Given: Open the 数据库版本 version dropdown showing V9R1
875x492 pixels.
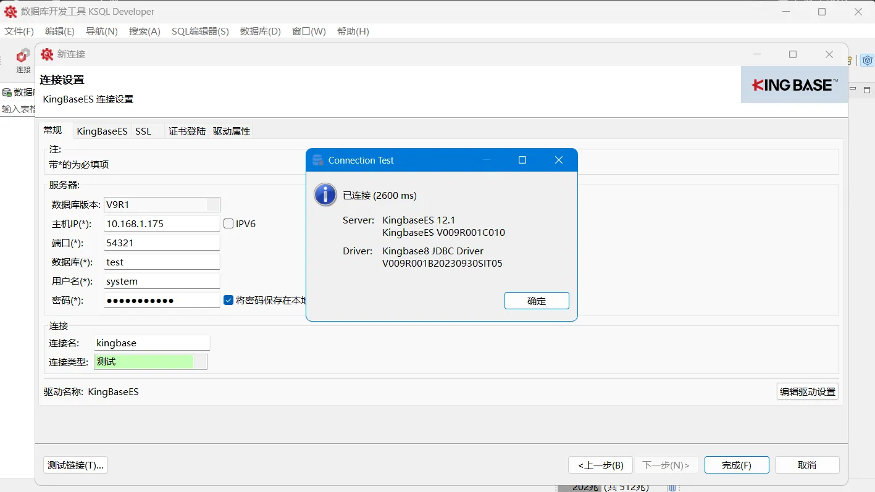Looking at the screenshot, I should 213,204.
